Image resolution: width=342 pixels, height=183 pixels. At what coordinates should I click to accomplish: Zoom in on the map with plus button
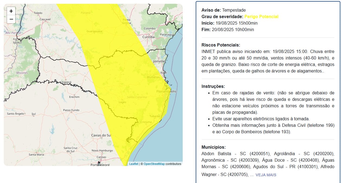pyautogui.click(x=11, y=11)
